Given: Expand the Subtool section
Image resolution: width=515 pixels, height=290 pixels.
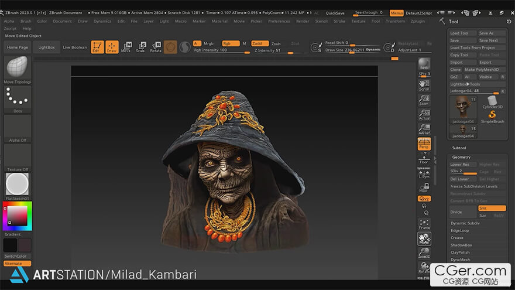Looking at the screenshot, I should 459,148.
